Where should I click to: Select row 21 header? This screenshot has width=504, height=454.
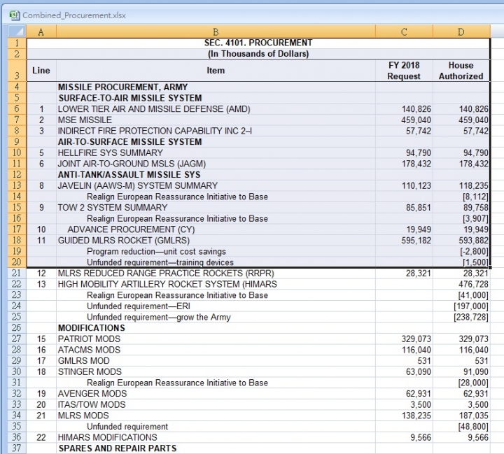pos(17,274)
